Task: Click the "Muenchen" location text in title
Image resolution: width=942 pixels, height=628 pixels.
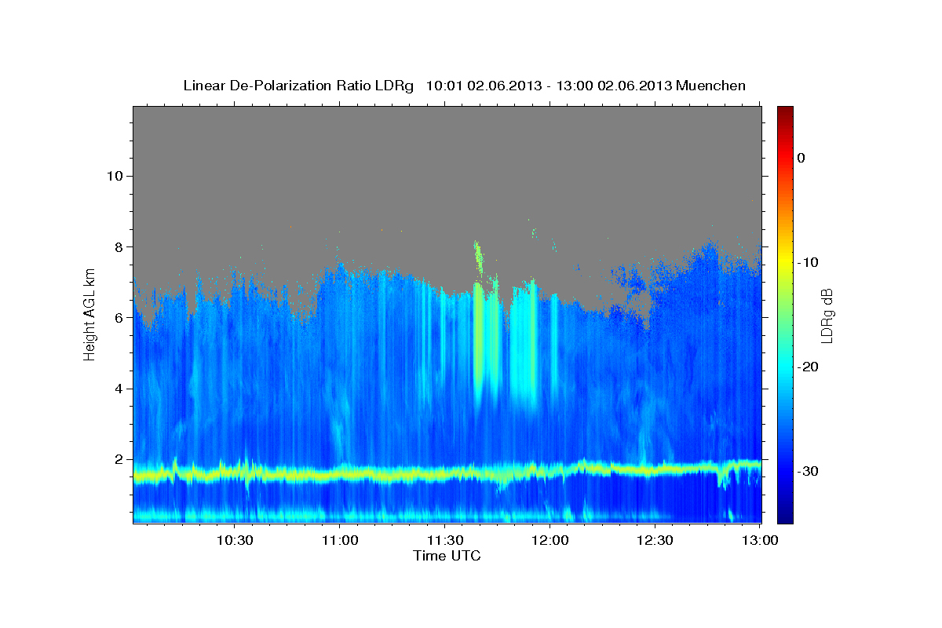Action: coord(711,86)
